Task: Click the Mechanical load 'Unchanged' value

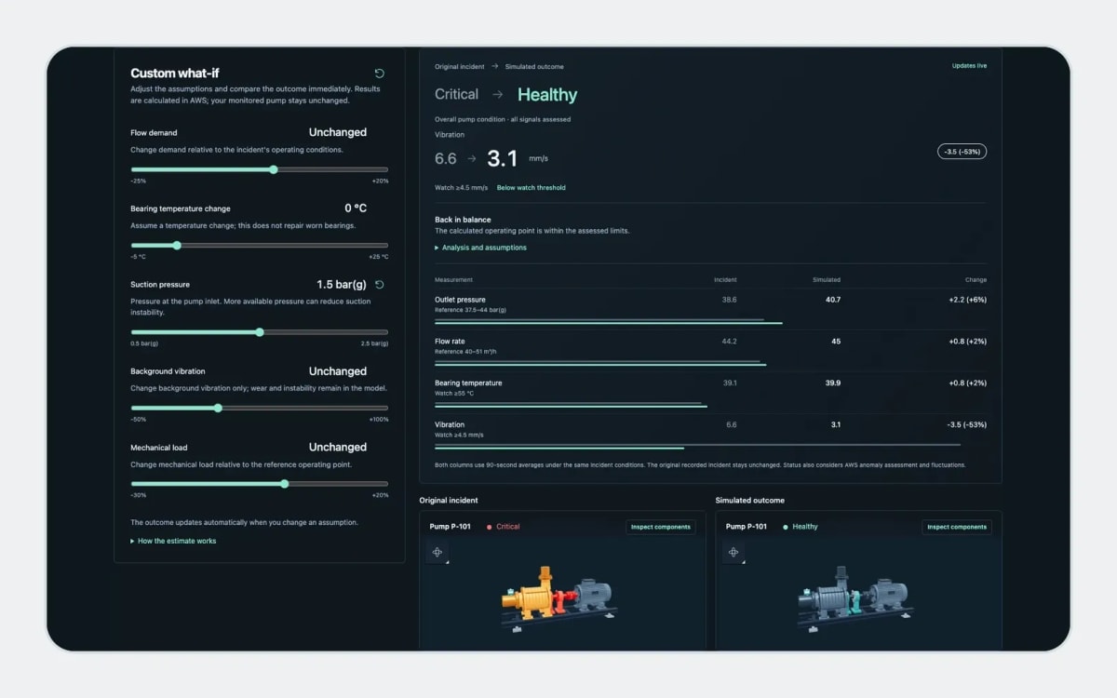Action: tap(338, 448)
